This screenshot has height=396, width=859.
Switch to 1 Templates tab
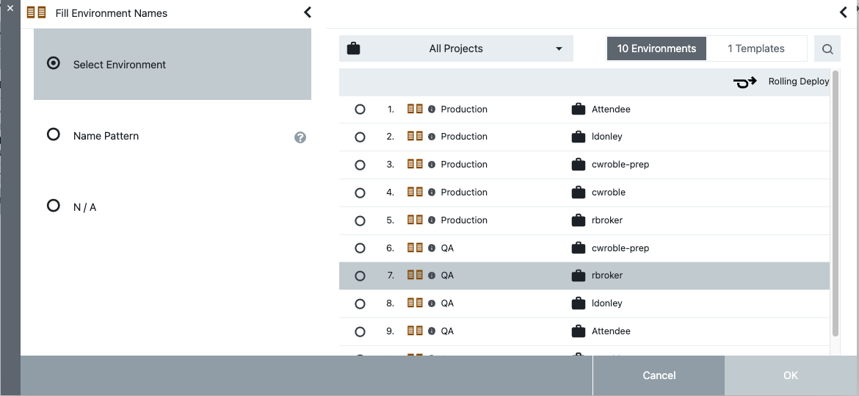pos(756,48)
